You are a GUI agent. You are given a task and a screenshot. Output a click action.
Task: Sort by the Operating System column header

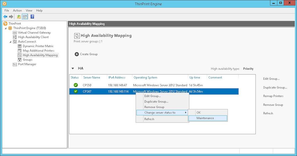click(146, 77)
